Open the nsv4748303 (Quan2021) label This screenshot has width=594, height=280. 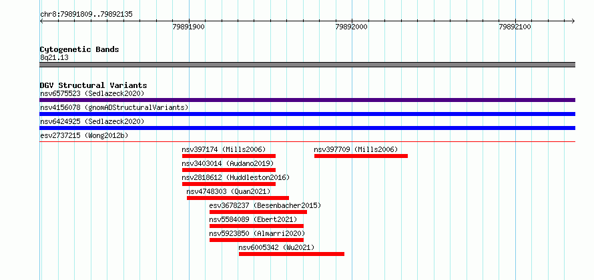pyautogui.click(x=228, y=191)
